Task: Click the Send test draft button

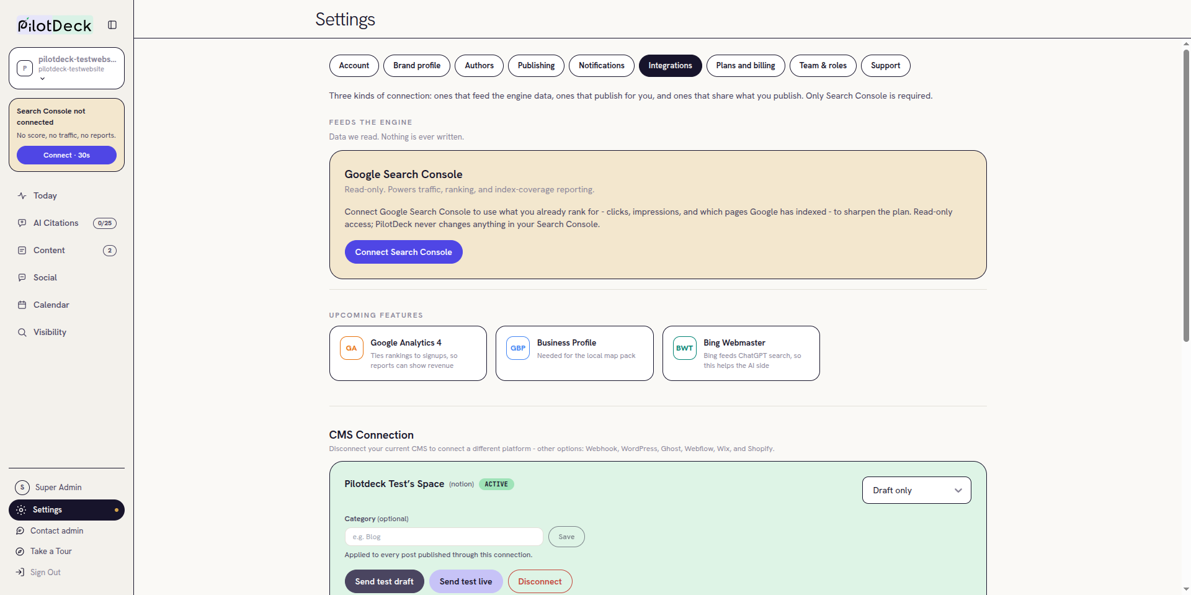Action: (384, 581)
